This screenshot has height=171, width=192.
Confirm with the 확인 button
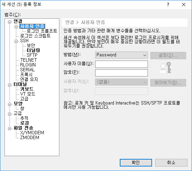(136, 163)
